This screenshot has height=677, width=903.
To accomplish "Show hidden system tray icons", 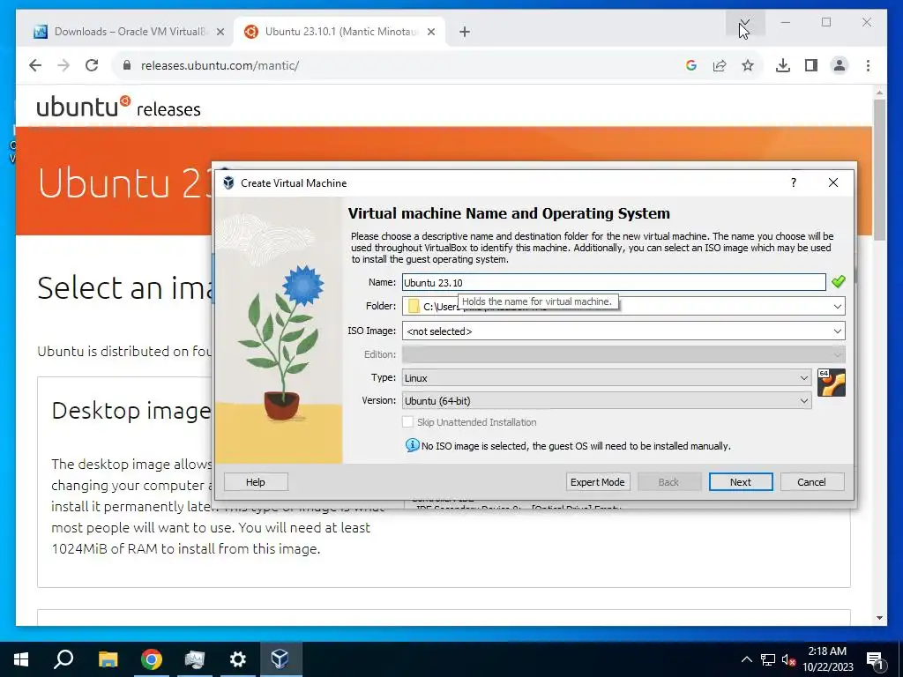I will click(746, 659).
